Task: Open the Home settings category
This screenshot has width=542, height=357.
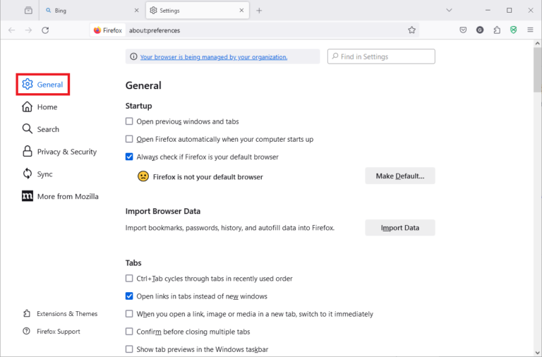Action: [40, 107]
